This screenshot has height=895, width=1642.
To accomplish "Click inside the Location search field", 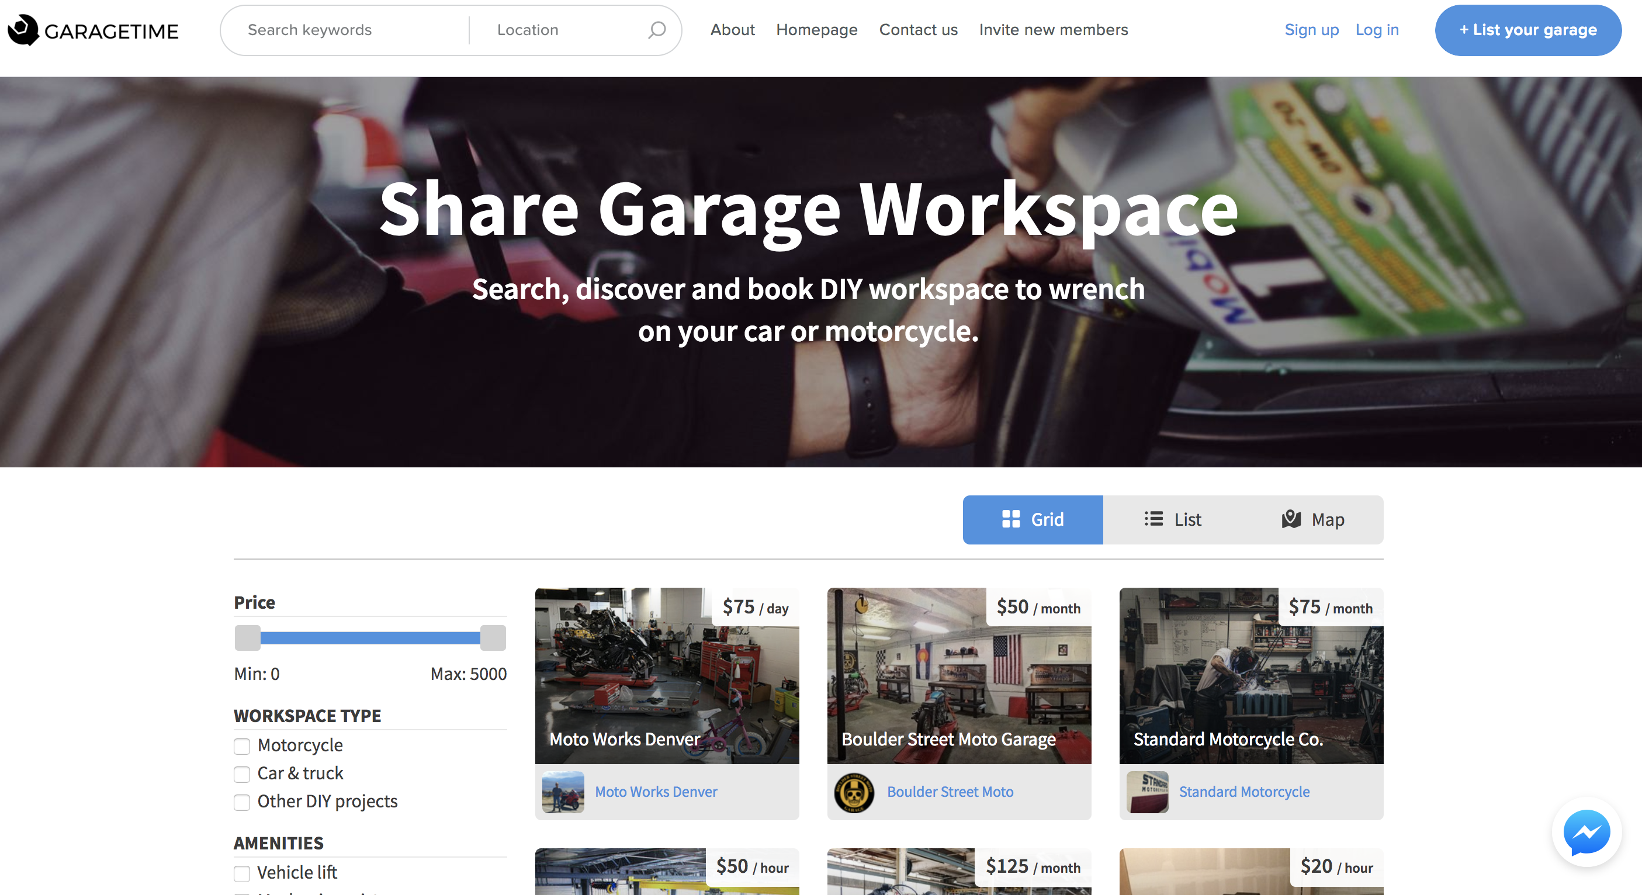I will tap(555, 29).
